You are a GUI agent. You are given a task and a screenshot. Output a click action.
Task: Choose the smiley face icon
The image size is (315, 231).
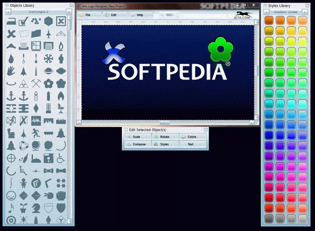click(10, 195)
